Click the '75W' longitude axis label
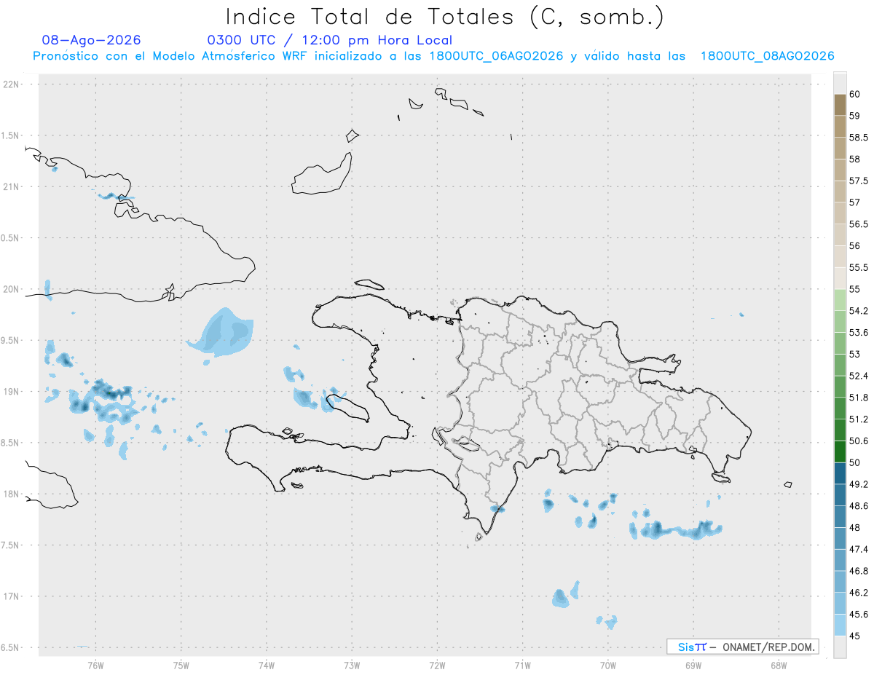The height and width of the screenshot is (675, 874). coord(181,665)
